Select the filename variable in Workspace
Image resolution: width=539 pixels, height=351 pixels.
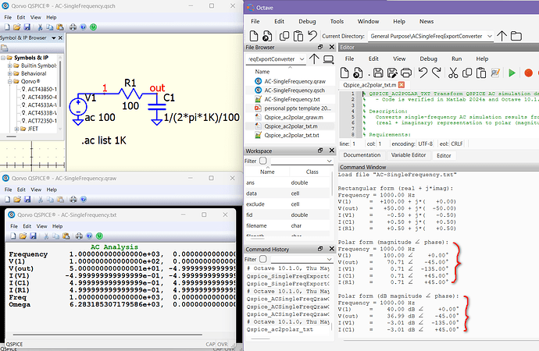[256, 225]
